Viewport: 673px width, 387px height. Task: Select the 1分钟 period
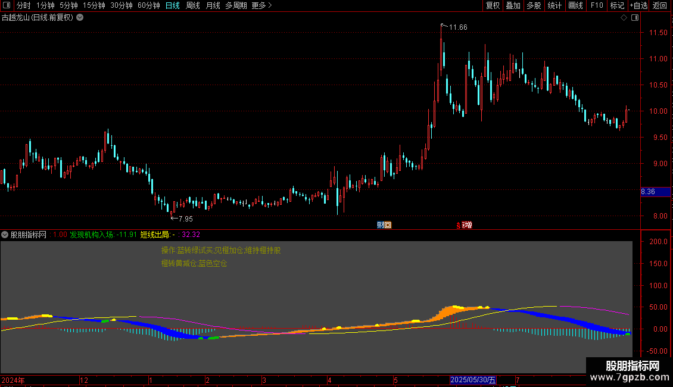click(x=45, y=5)
